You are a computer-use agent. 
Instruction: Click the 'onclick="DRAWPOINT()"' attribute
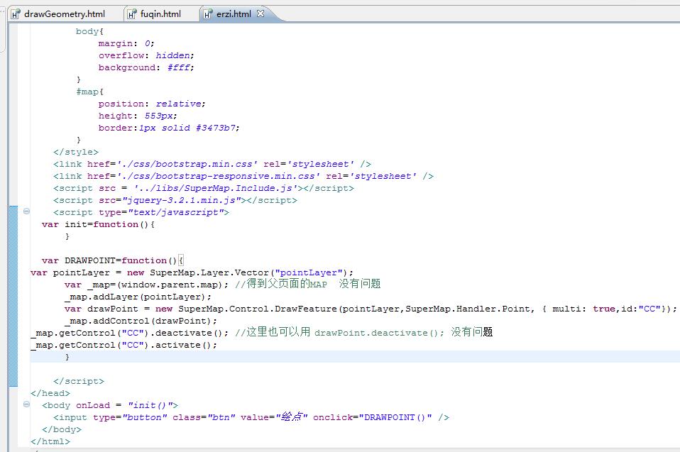(373, 417)
